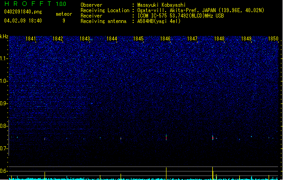
Task: Click the tall yellow intensity spike near 1848
Action: coord(213,173)
